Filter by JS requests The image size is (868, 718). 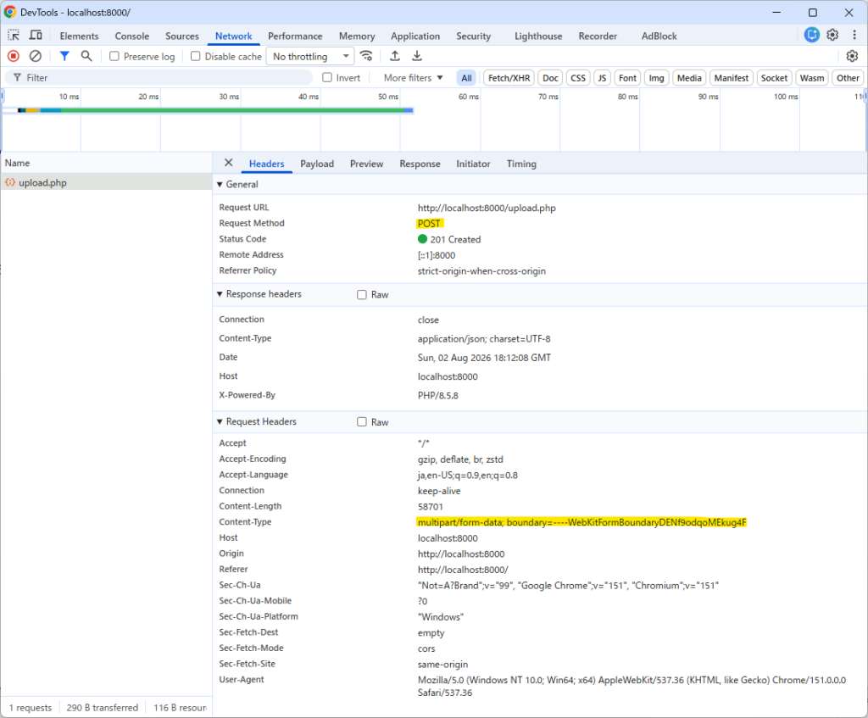(x=602, y=78)
